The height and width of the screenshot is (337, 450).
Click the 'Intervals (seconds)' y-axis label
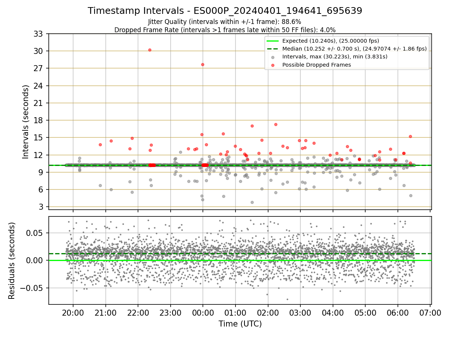[x=26, y=122]
